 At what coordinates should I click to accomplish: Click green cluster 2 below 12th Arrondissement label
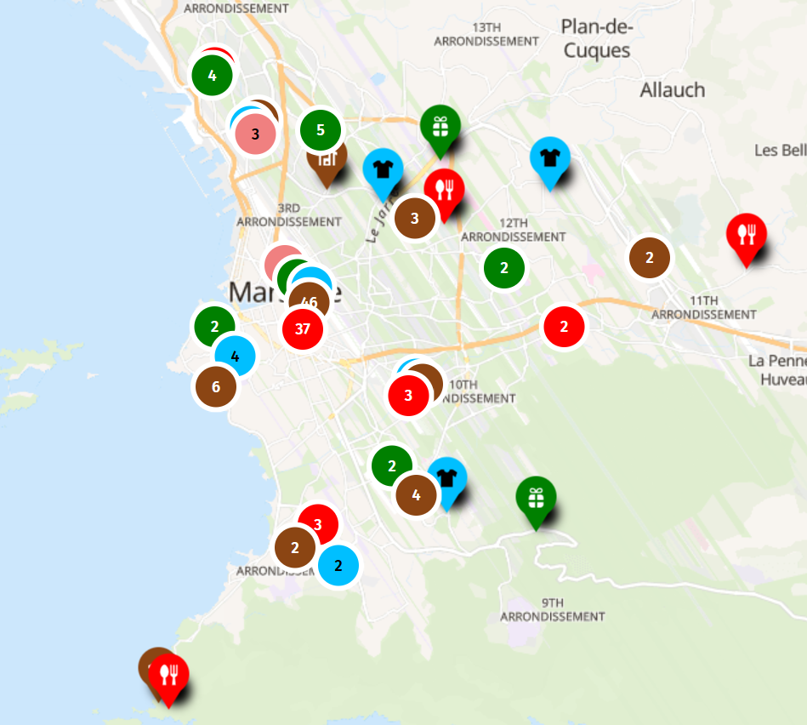(504, 268)
